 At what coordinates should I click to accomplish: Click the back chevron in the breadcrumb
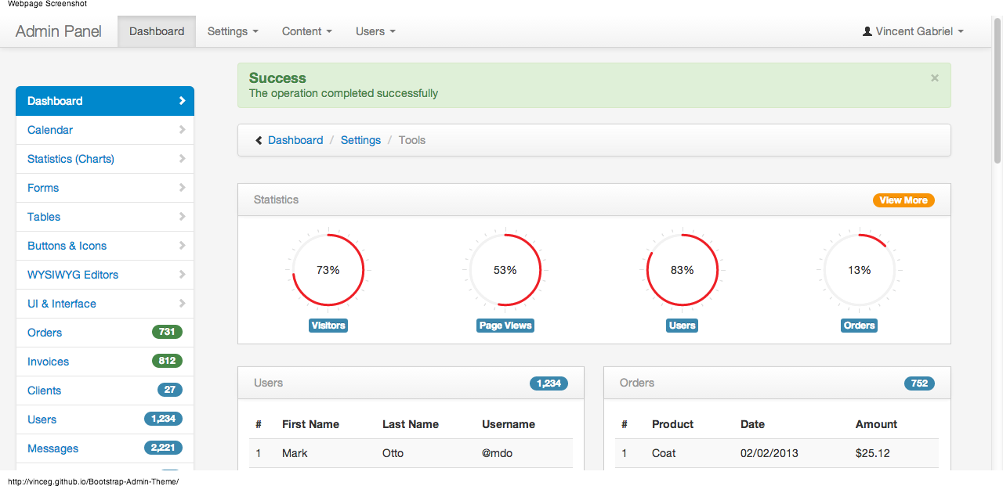point(259,140)
